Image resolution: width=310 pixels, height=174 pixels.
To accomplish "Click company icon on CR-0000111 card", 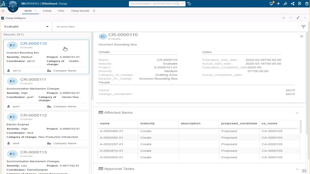I will [49, 106].
